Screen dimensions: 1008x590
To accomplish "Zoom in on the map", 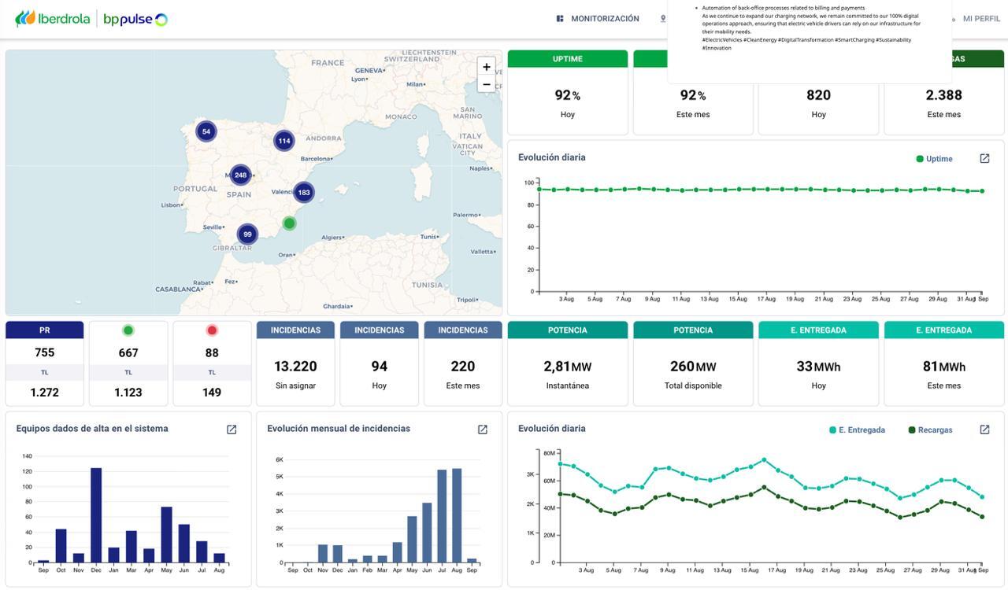I will tap(487, 68).
